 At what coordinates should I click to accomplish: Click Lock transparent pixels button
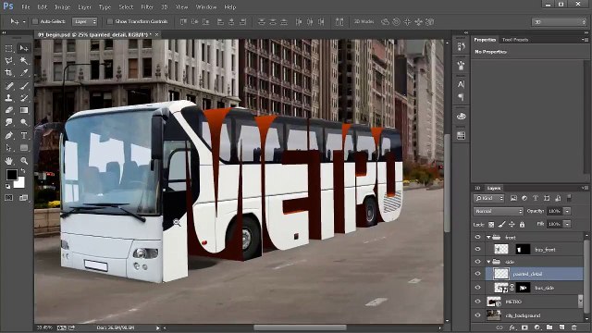tap(491, 224)
